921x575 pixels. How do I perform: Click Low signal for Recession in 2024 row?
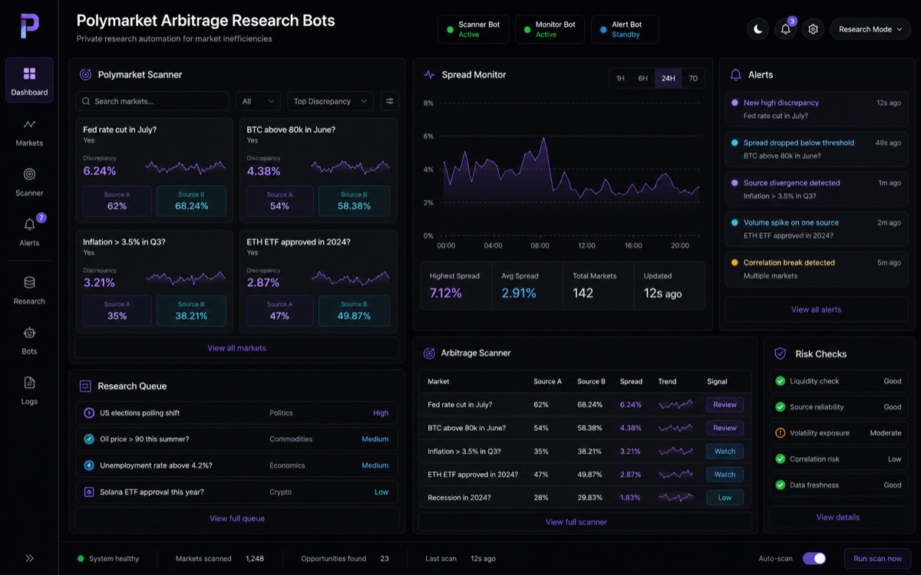(x=725, y=498)
